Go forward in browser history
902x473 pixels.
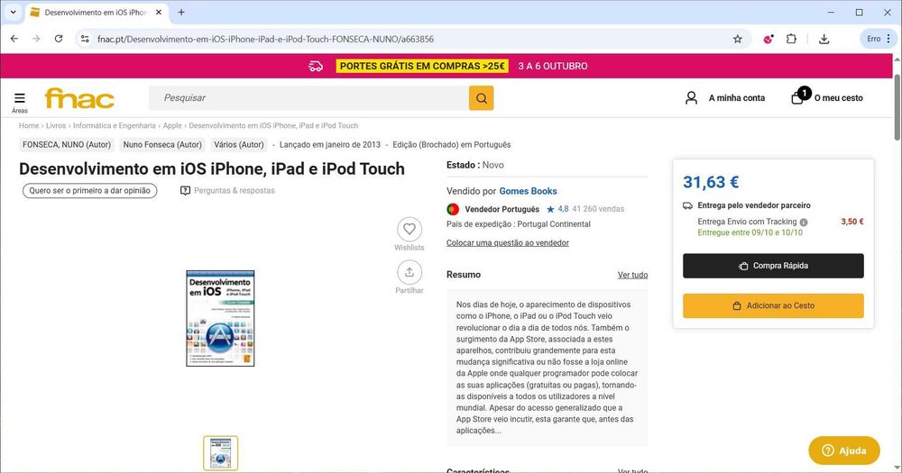(36, 39)
